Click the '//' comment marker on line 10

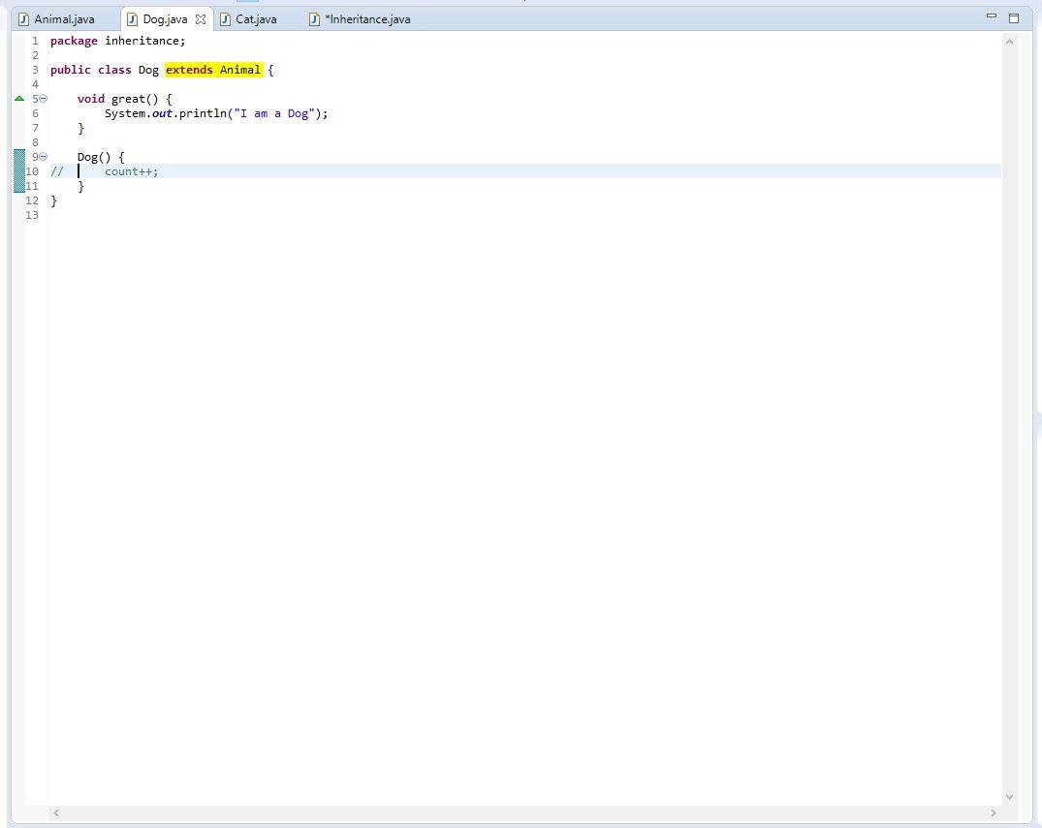56,172
